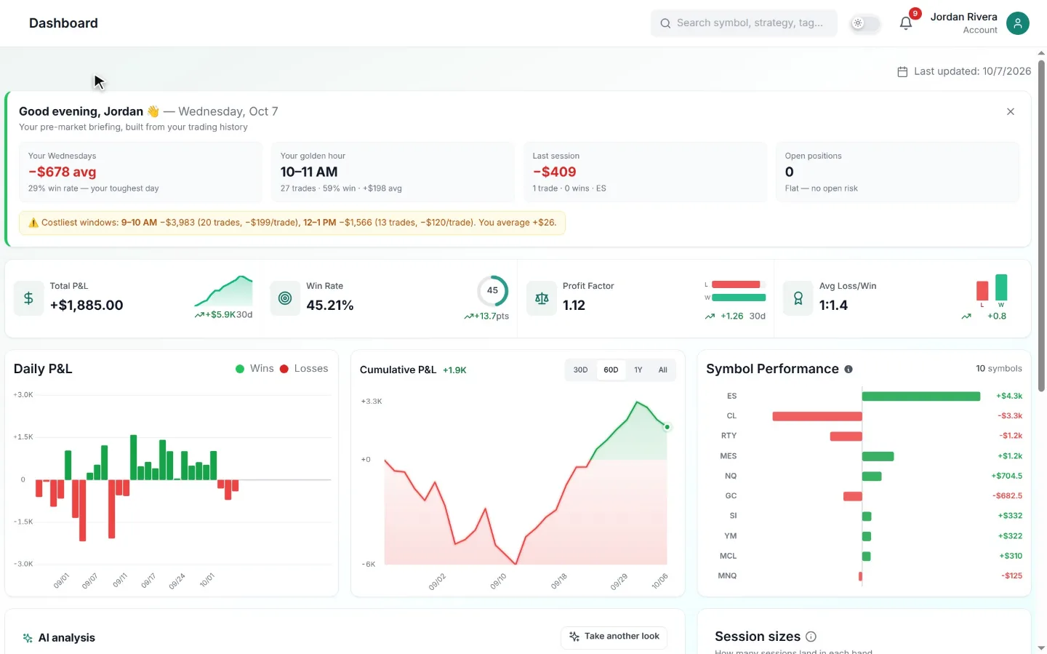This screenshot has width=1047, height=654.
Task: Select the 30D range tab
Action: pos(580,370)
